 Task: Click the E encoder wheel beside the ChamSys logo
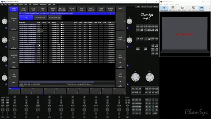coord(129,21)
